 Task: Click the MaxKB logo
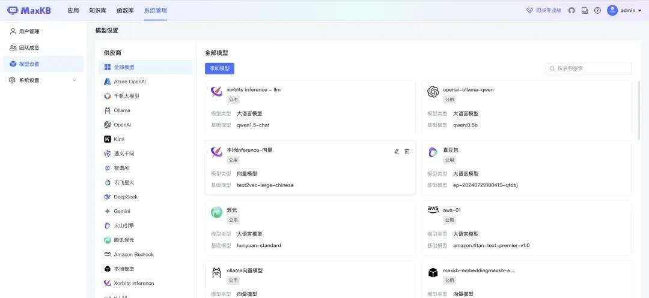pyautogui.click(x=29, y=10)
